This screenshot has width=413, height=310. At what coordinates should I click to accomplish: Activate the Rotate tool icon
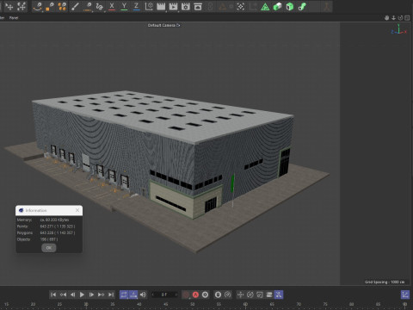pos(38,6)
